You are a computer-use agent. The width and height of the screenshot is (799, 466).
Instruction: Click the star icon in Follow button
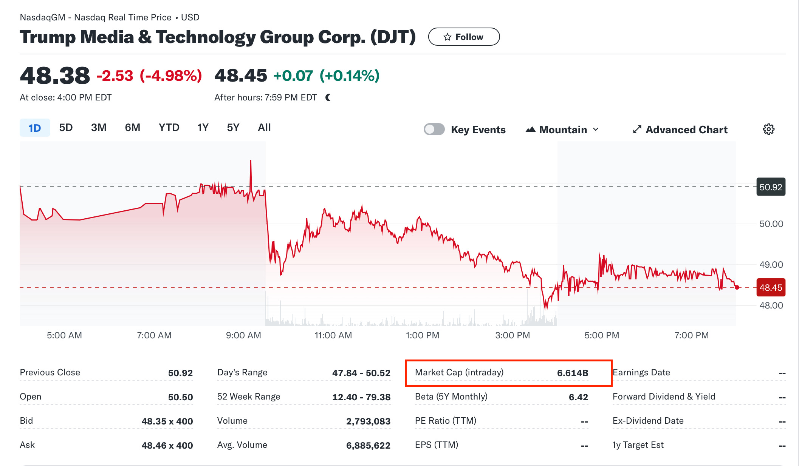coord(448,37)
